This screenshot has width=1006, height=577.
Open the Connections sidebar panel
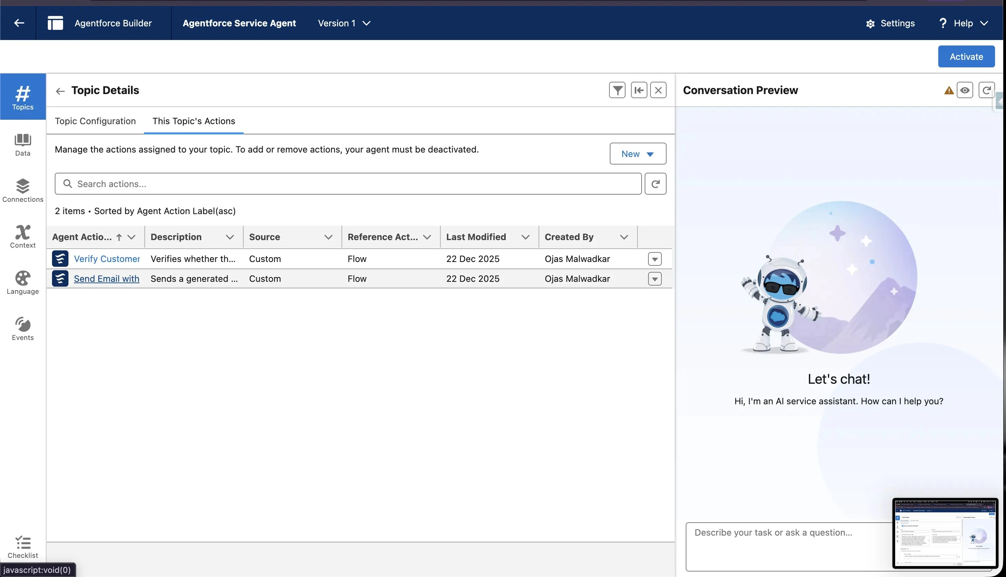click(x=23, y=191)
